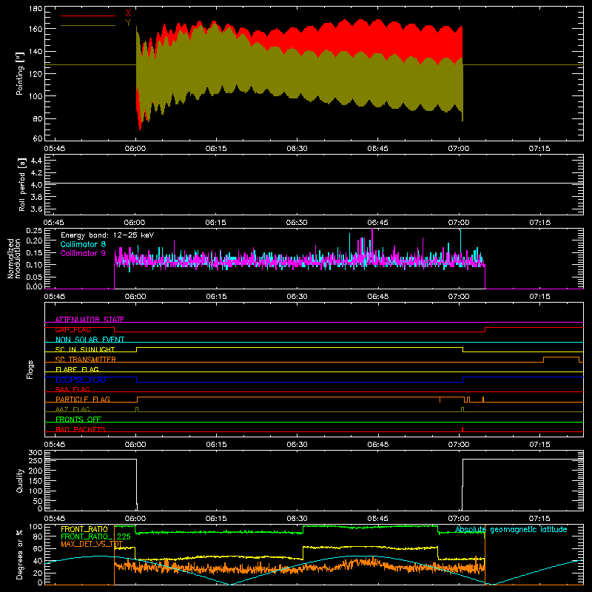This screenshot has width=592, height=592.
Task: Click the magenta 'Collimator 9' legend entry
Action: (83, 253)
